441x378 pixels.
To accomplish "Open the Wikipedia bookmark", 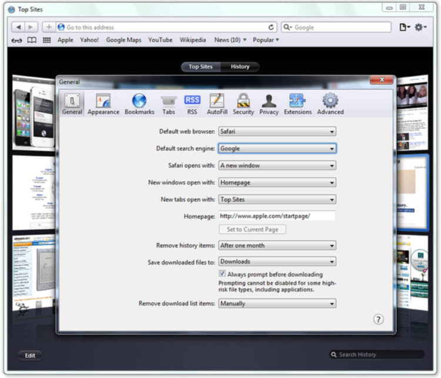I will coord(193,40).
